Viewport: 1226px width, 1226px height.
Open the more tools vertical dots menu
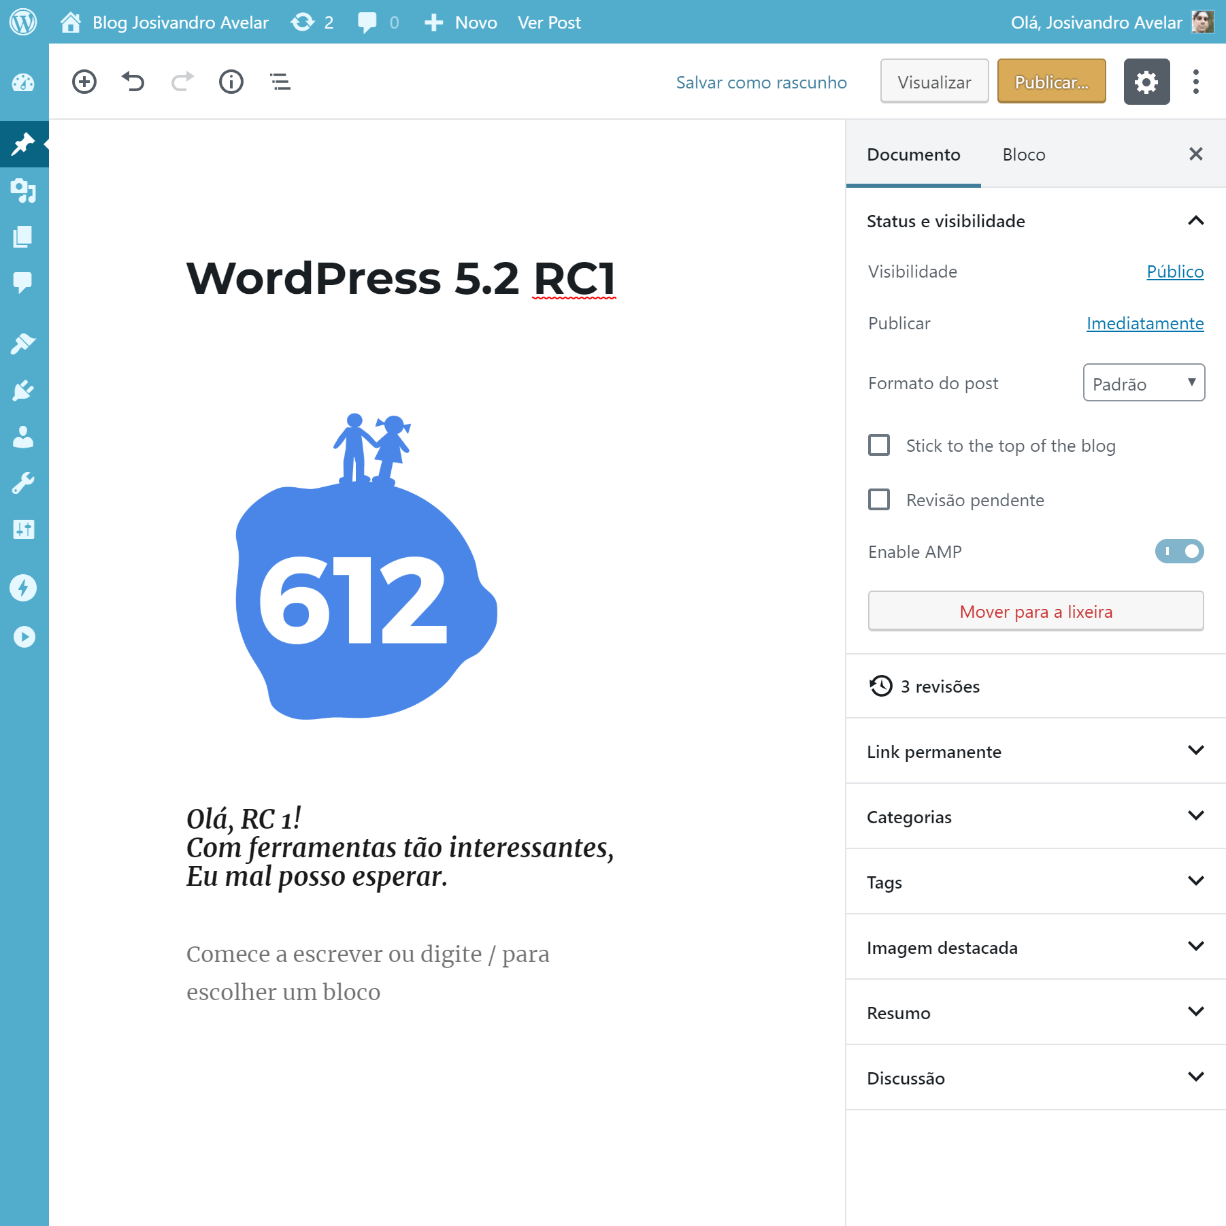point(1196,82)
